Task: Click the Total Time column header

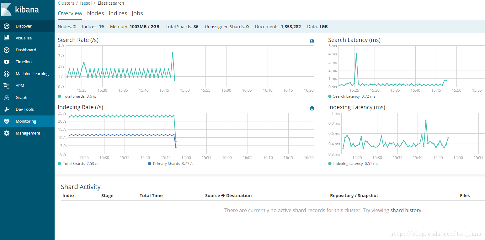Action: (151, 196)
